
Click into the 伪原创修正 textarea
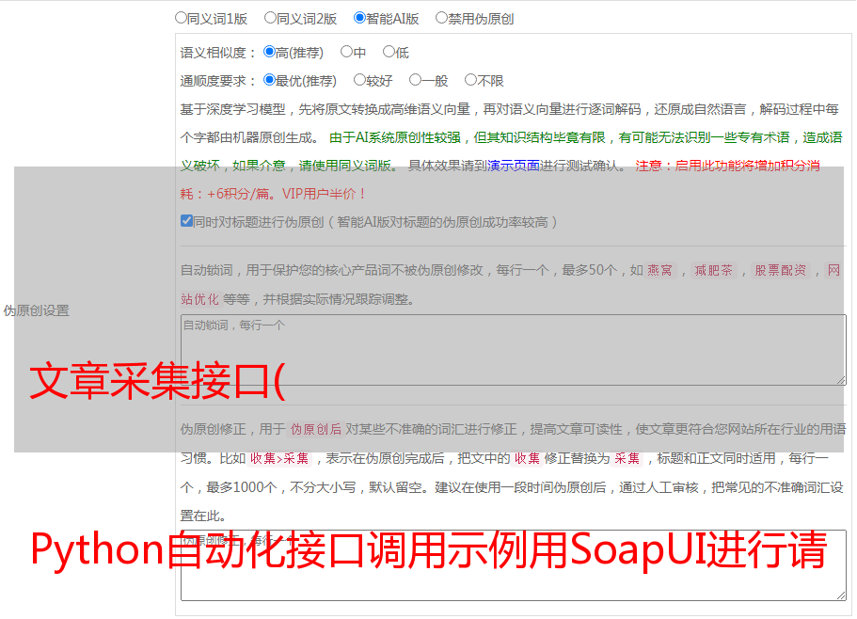click(x=514, y=565)
